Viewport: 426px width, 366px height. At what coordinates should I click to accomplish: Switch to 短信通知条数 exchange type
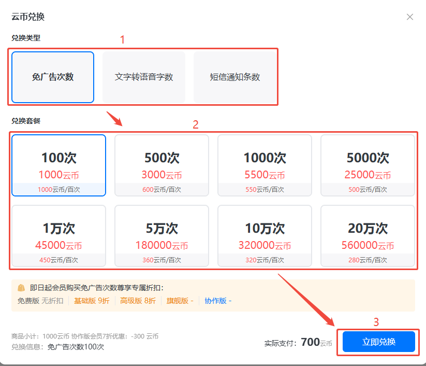pyautogui.click(x=235, y=77)
